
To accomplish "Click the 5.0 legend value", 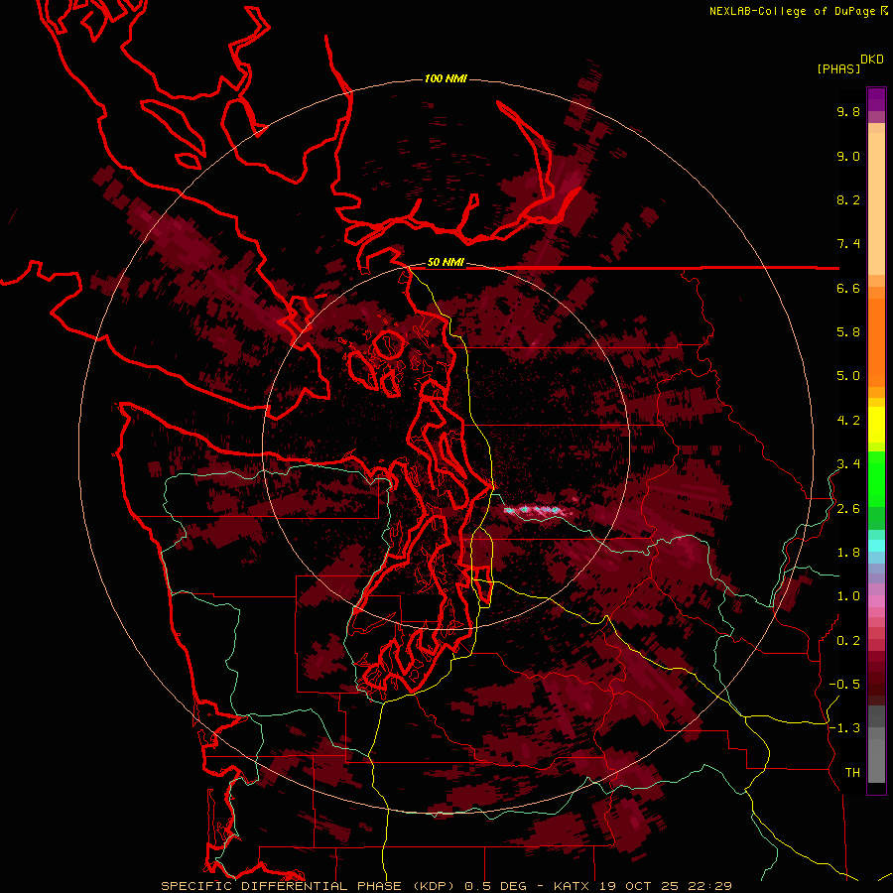I will tap(848, 376).
